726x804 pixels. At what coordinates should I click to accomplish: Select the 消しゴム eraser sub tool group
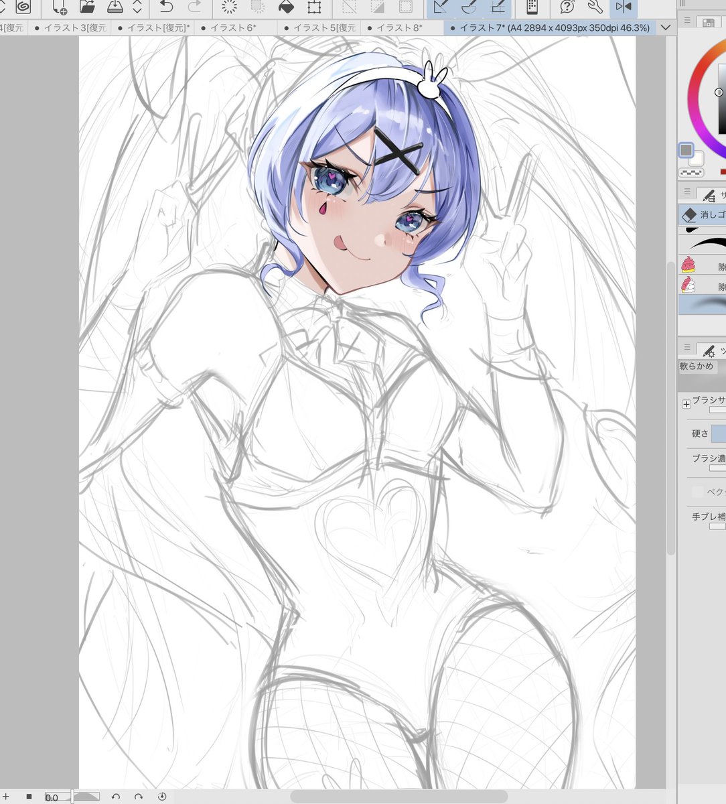point(702,214)
